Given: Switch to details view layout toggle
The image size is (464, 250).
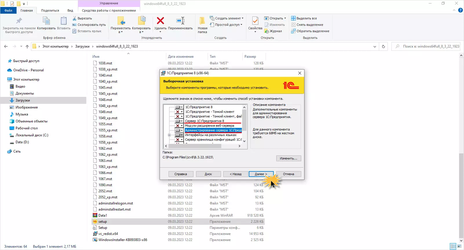Looking at the screenshot, I should pos(453,246).
